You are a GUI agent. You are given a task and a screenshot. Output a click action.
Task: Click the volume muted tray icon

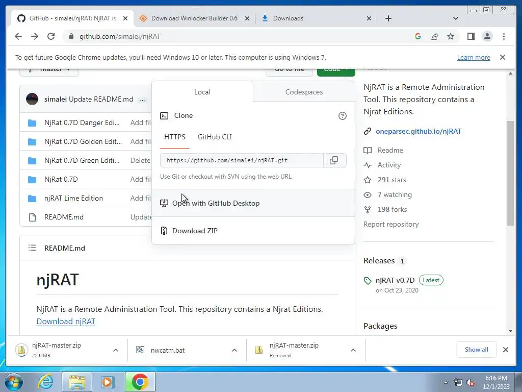pos(471,383)
